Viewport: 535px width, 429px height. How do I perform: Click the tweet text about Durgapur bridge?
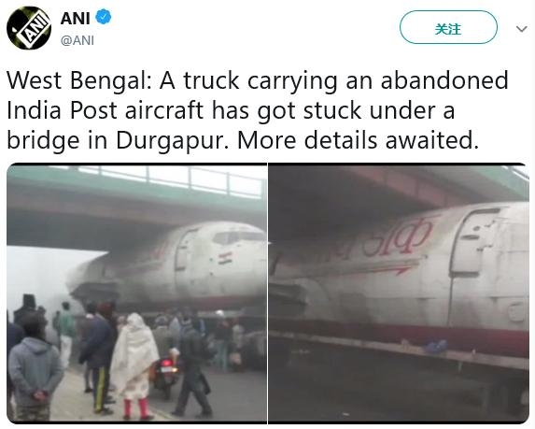point(258,110)
